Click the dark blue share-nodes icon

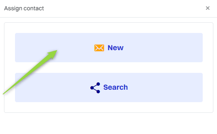[x=95, y=88]
